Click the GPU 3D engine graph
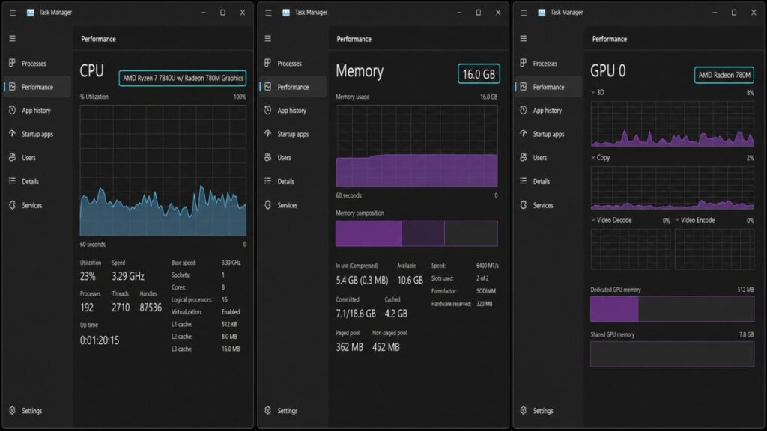 point(672,124)
